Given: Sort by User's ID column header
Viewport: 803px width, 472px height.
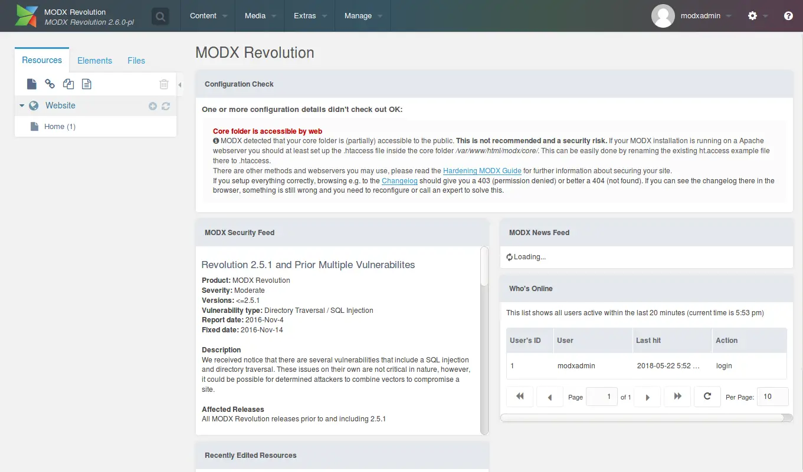Looking at the screenshot, I should pyautogui.click(x=529, y=341).
